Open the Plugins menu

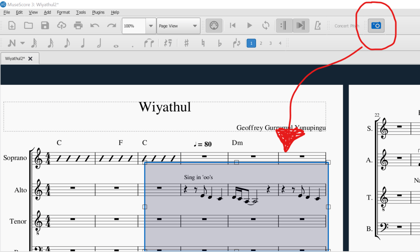click(98, 12)
